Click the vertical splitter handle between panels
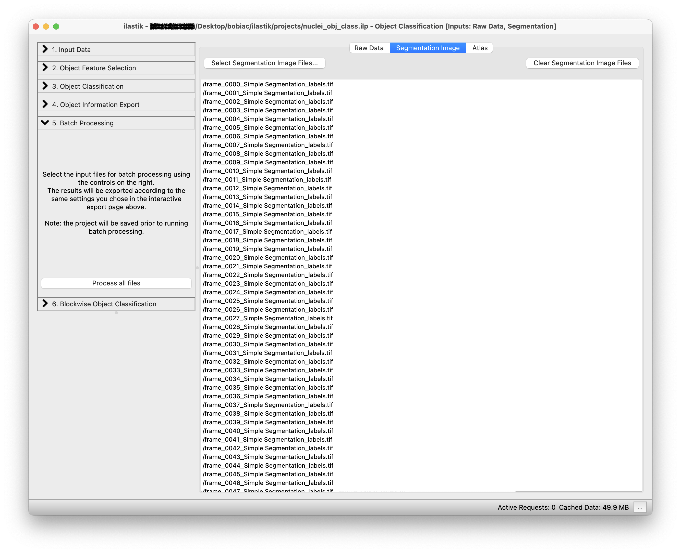The width and height of the screenshot is (681, 553). pyautogui.click(x=197, y=268)
